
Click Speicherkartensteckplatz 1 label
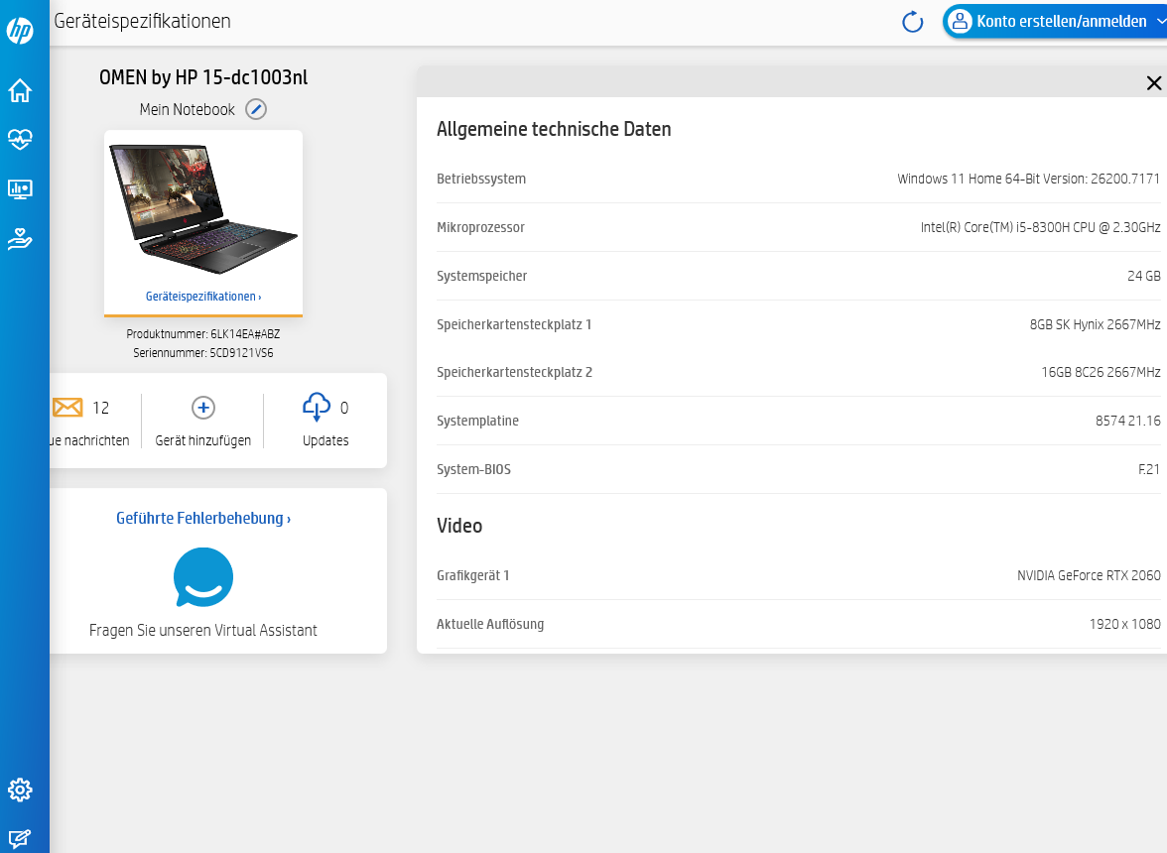(514, 324)
